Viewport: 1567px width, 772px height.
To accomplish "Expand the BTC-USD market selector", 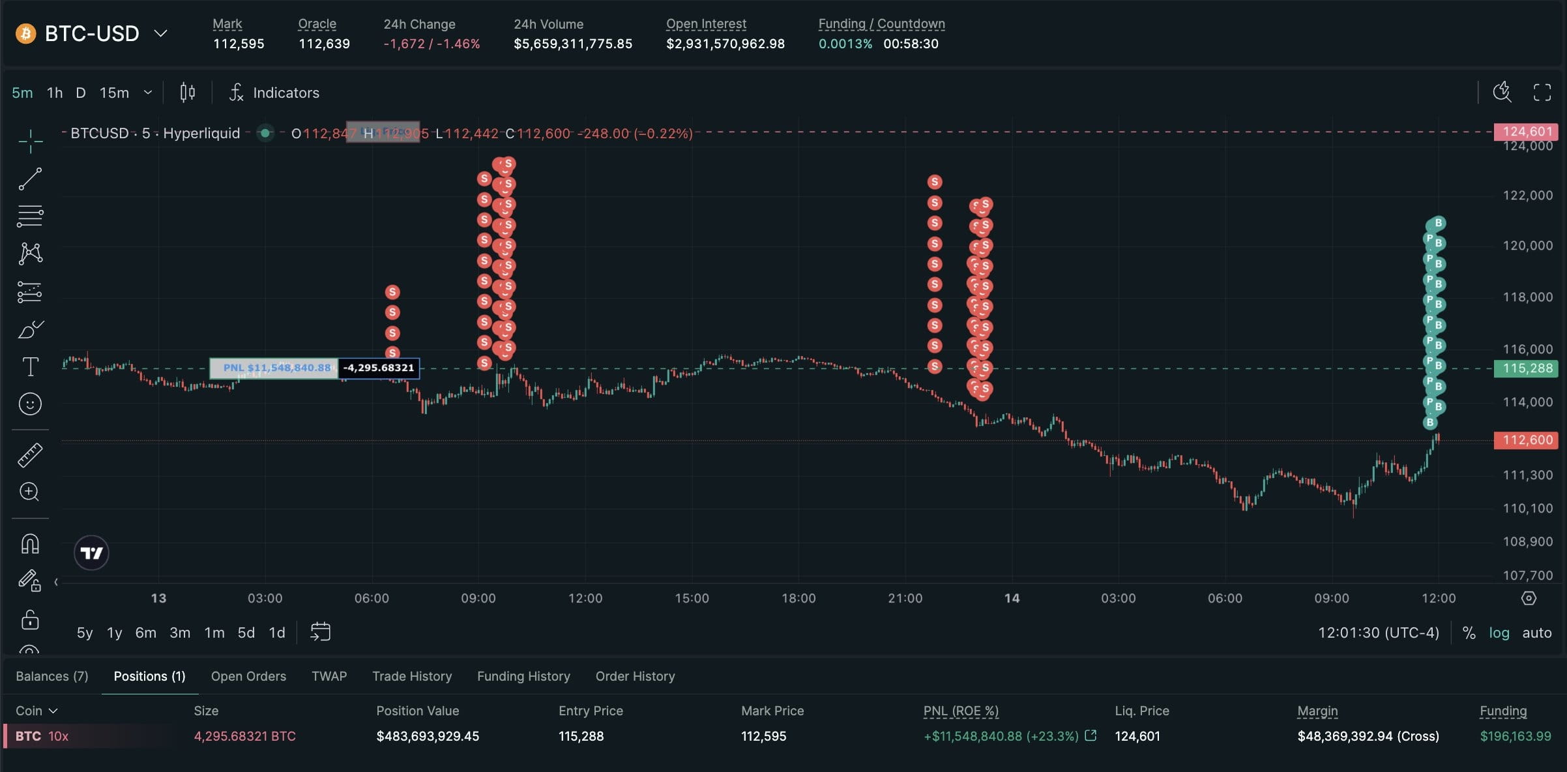I will pos(160,33).
